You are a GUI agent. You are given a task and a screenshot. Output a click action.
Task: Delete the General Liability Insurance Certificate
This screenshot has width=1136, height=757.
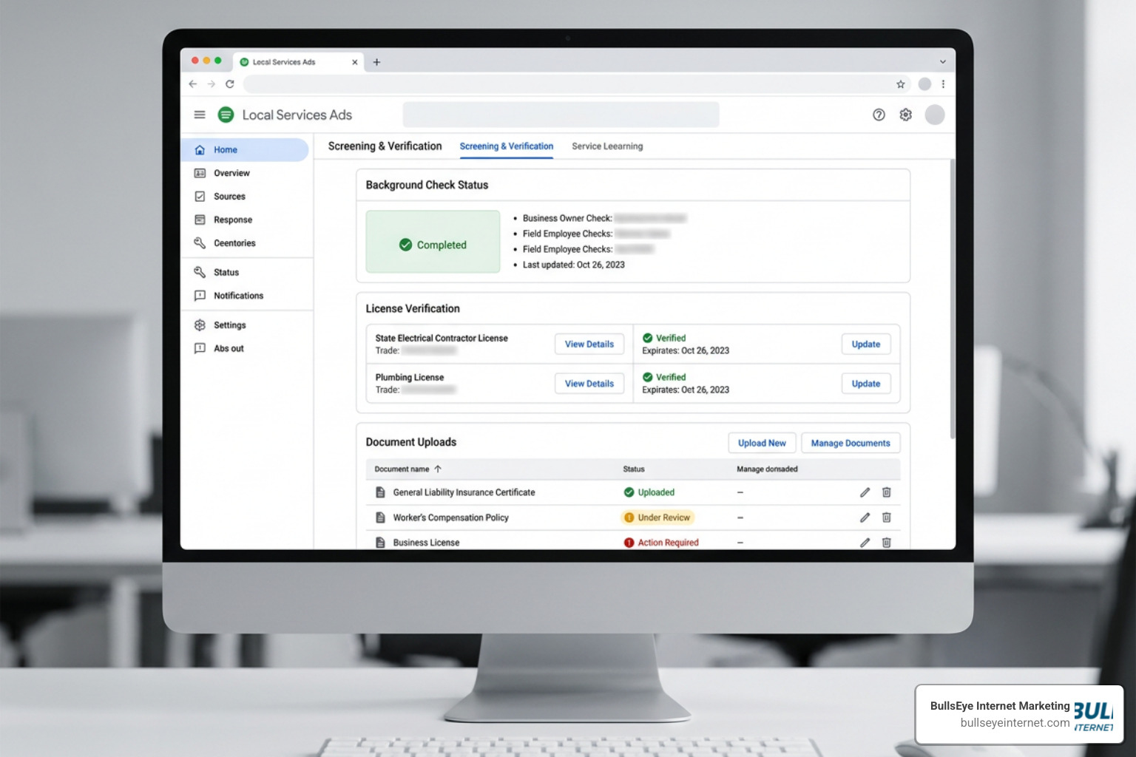(886, 492)
